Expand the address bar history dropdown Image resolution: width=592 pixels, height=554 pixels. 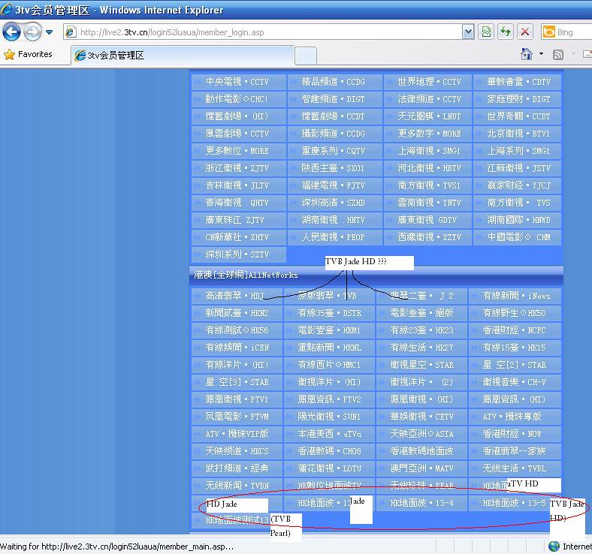(468, 32)
